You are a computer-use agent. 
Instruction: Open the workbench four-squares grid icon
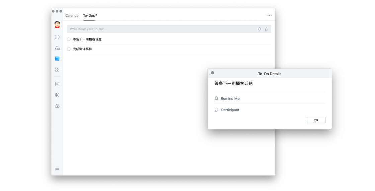(57, 70)
